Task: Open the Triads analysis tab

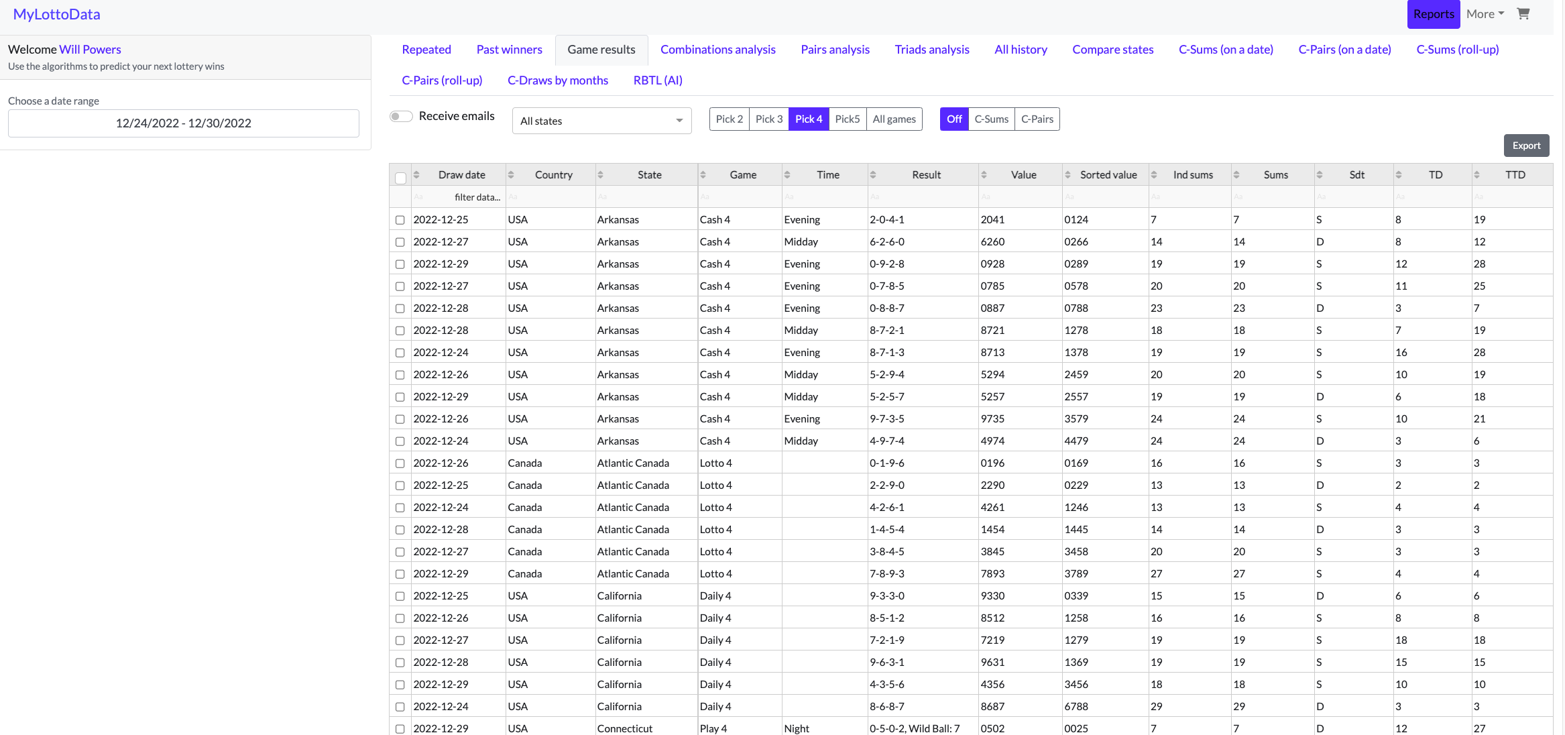Action: 932,50
